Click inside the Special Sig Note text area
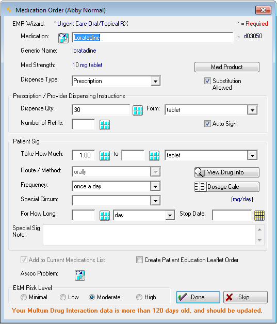Image resolution: width=277 pixels, height=324 pixels. pos(150,235)
